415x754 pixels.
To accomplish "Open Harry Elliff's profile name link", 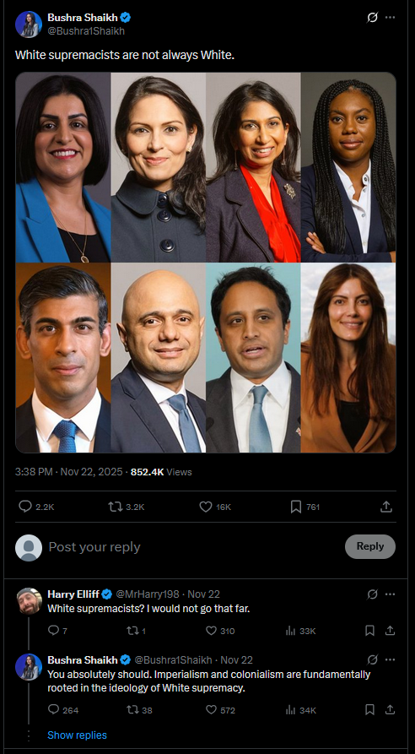I will (73, 594).
